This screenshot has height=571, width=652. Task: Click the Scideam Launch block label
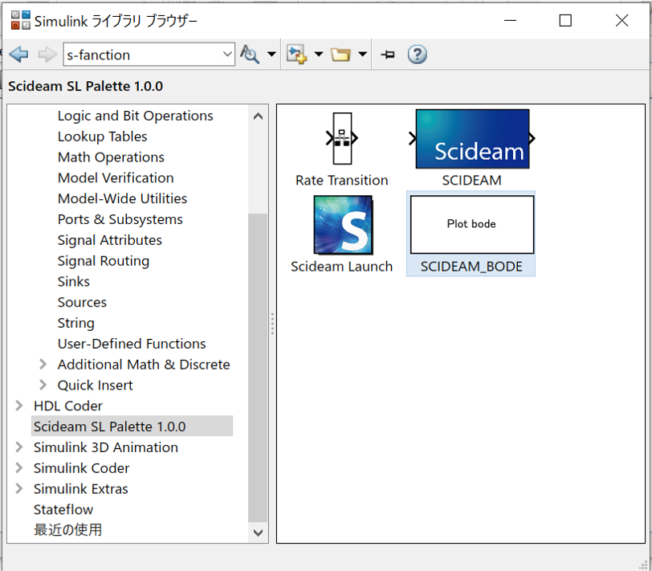[342, 267]
